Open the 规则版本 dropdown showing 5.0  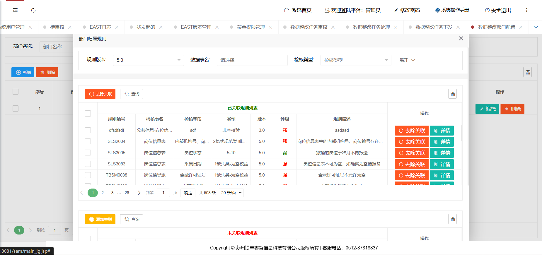[148, 60]
